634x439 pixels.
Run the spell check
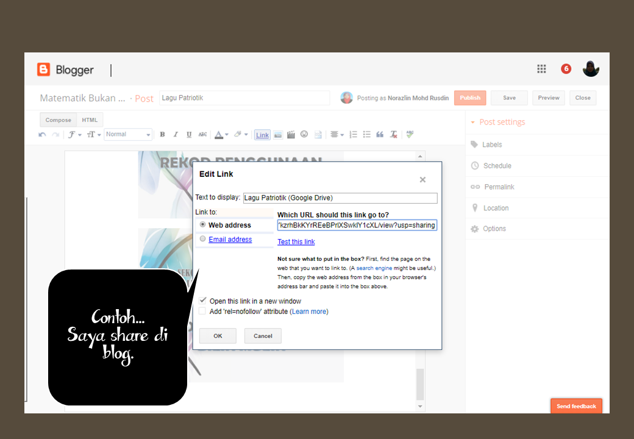pyautogui.click(x=410, y=134)
